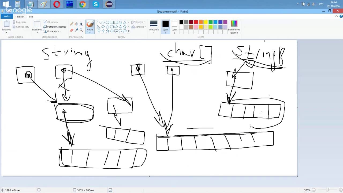Pick the orange color swatch
Viewport: 343px width, 193px height.
point(201,22)
